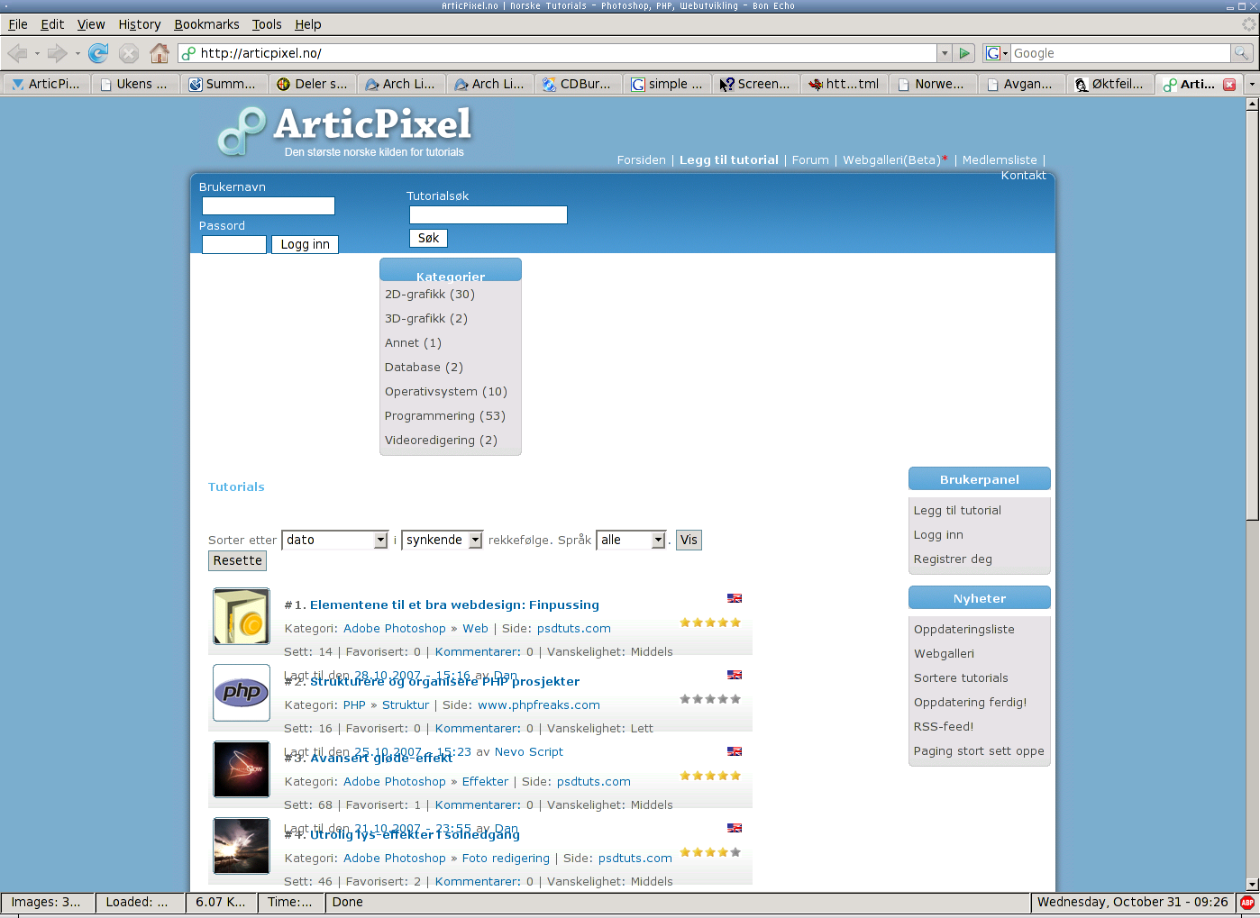Open the Medlemsliste link

1000,160
